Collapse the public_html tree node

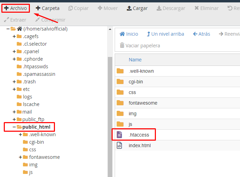tap(14, 127)
